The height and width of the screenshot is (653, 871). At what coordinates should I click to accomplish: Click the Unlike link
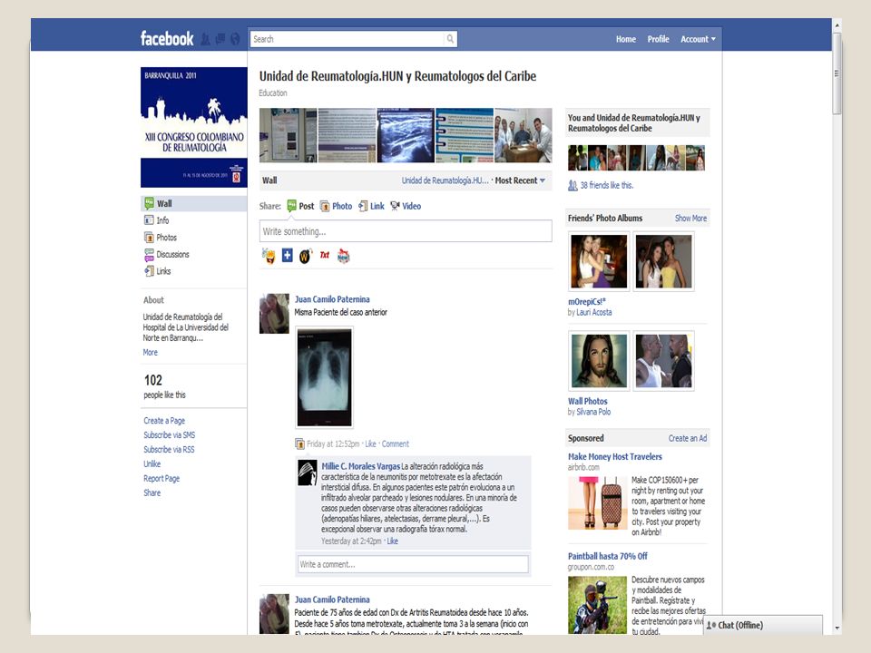pos(152,463)
